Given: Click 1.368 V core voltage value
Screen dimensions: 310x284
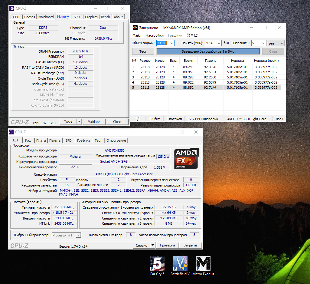Looking at the screenshot, I should point(160,167).
